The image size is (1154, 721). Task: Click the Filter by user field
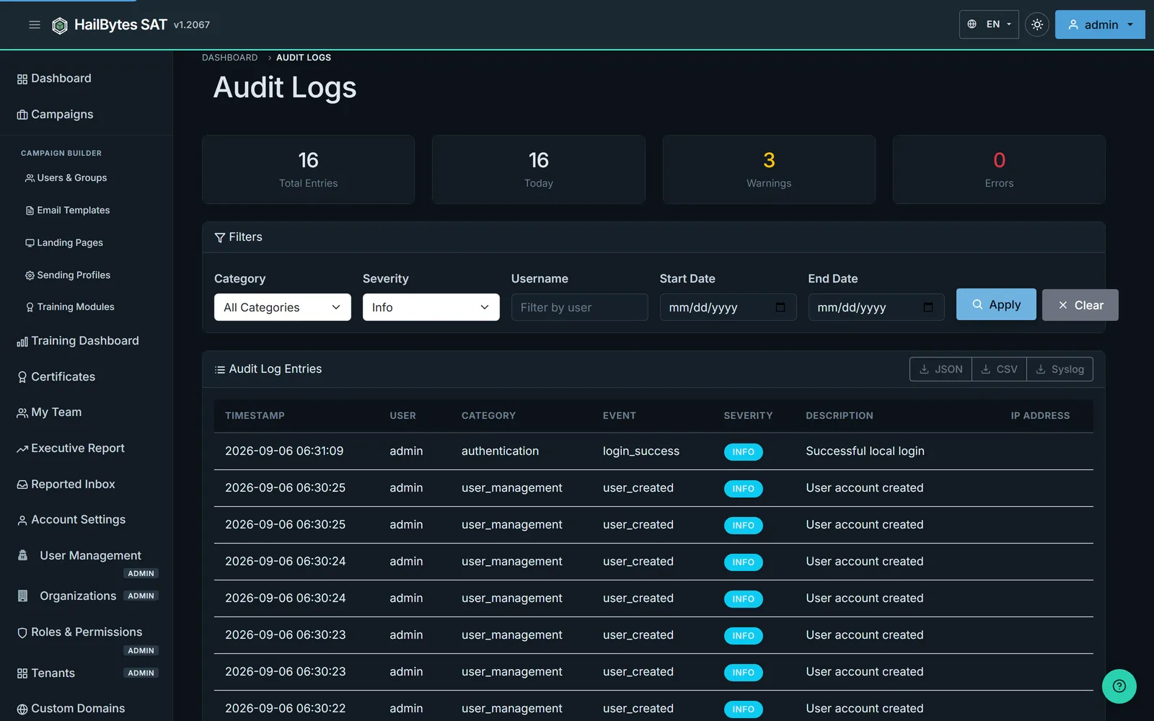(580, 307)
